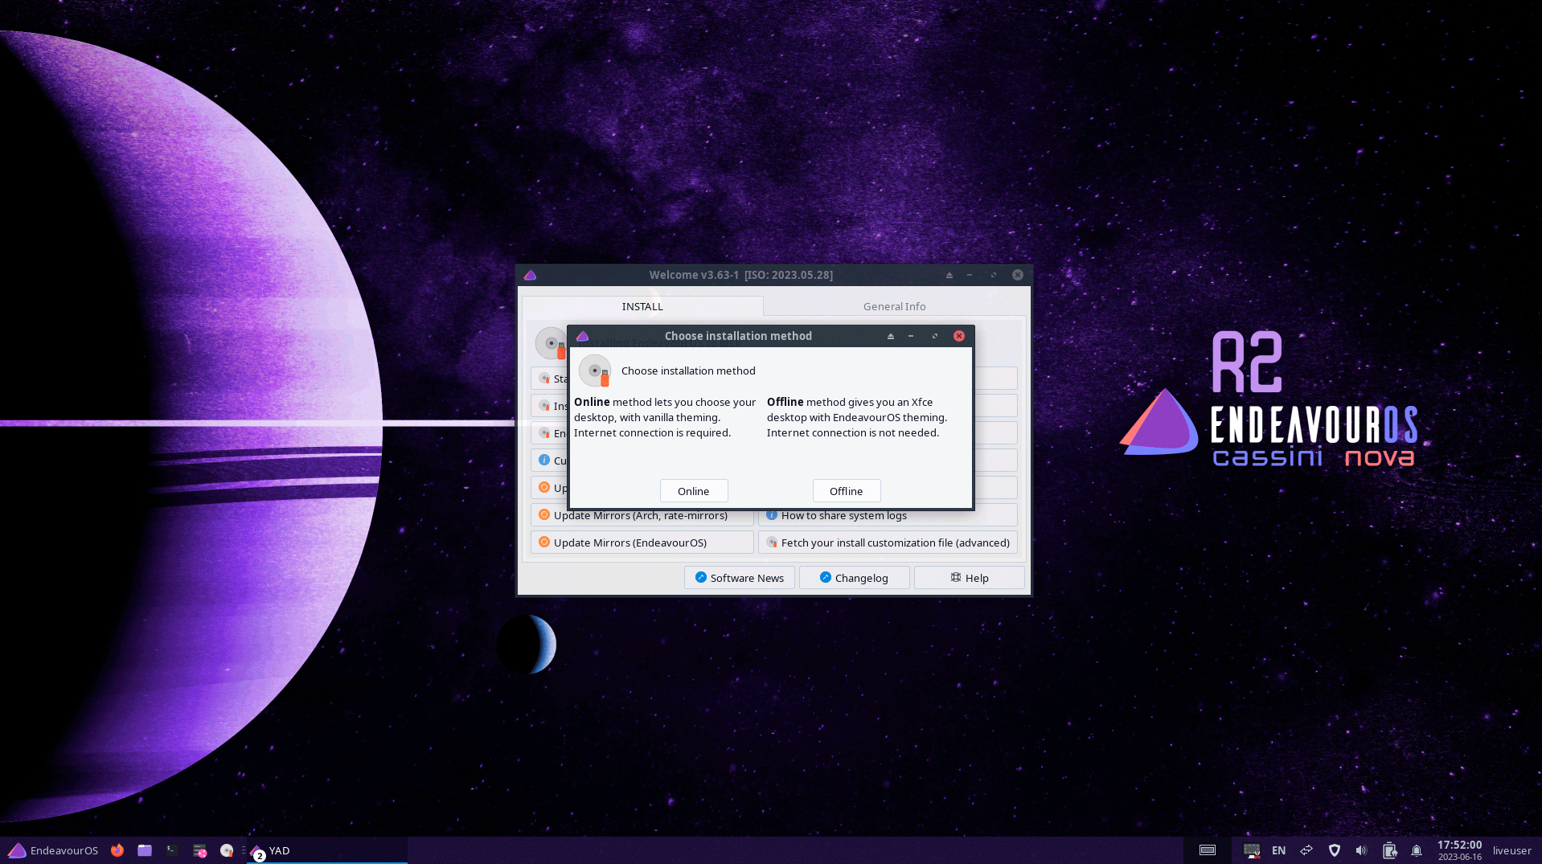Roll up the Welcome window
This screenshot has height=864, width=1542.
click(x=949, y=275)
